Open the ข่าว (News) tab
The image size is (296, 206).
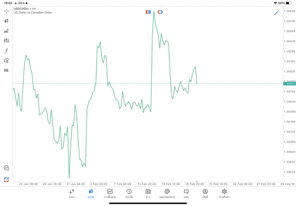(148, 194)
